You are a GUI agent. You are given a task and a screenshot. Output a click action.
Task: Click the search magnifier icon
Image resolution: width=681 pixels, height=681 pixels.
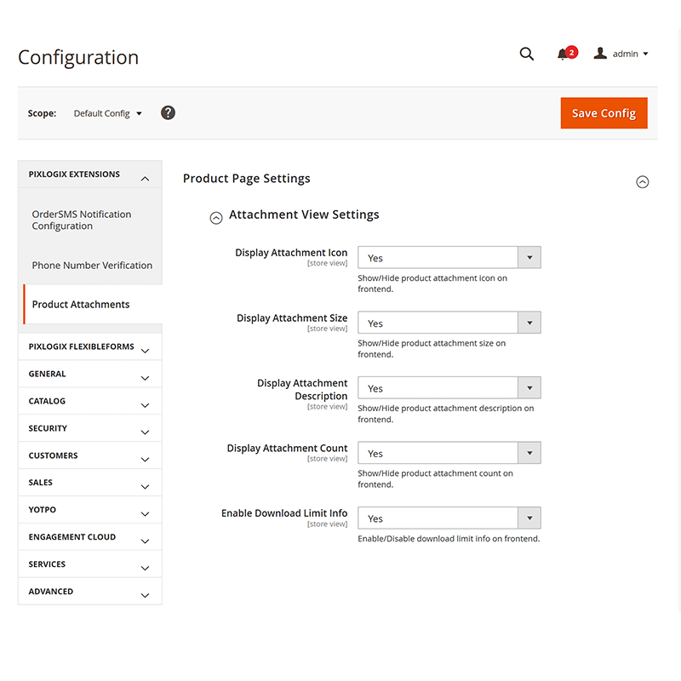click(x=526, y=54)
